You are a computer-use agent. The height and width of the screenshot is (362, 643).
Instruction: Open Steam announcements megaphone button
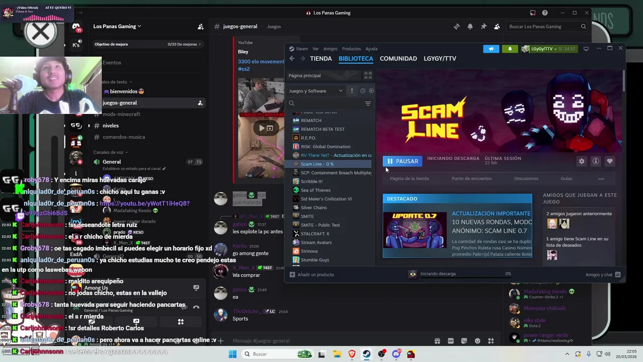[x=491, y=49]
